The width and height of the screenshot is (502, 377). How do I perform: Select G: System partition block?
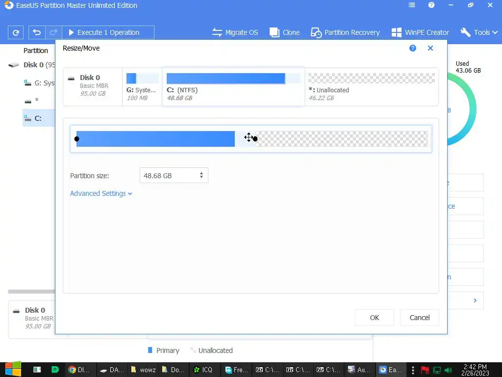point(143,86)
